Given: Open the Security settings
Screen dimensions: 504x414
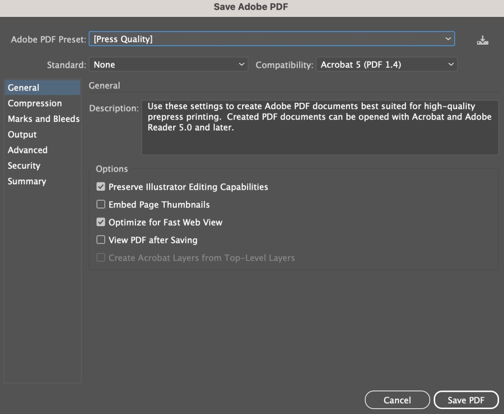Looking at the screenshot, I should point(24,166).
